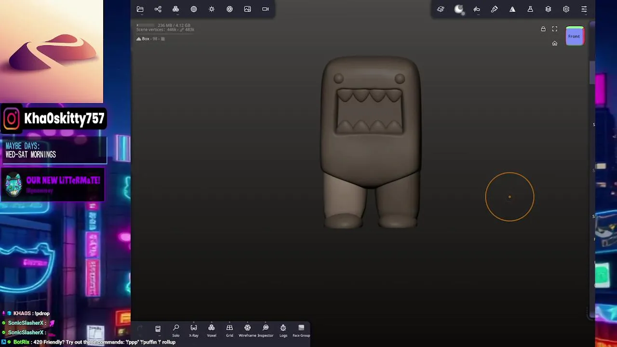Toggle the Grid display

tap(229, 330)
